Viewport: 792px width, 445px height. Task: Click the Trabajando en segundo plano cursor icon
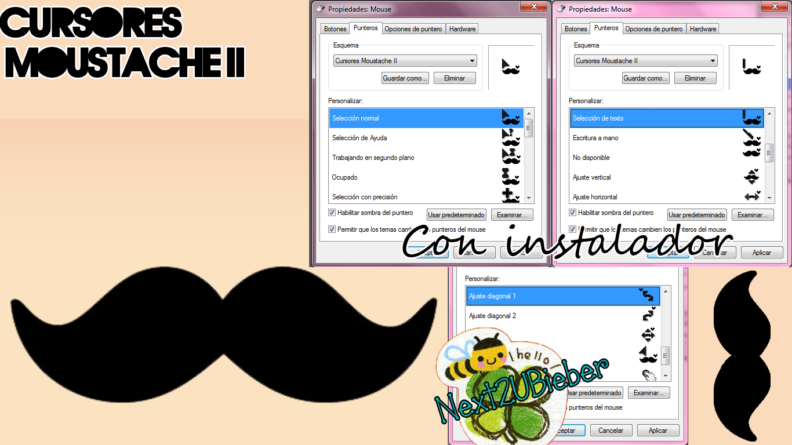coord(510,157)
